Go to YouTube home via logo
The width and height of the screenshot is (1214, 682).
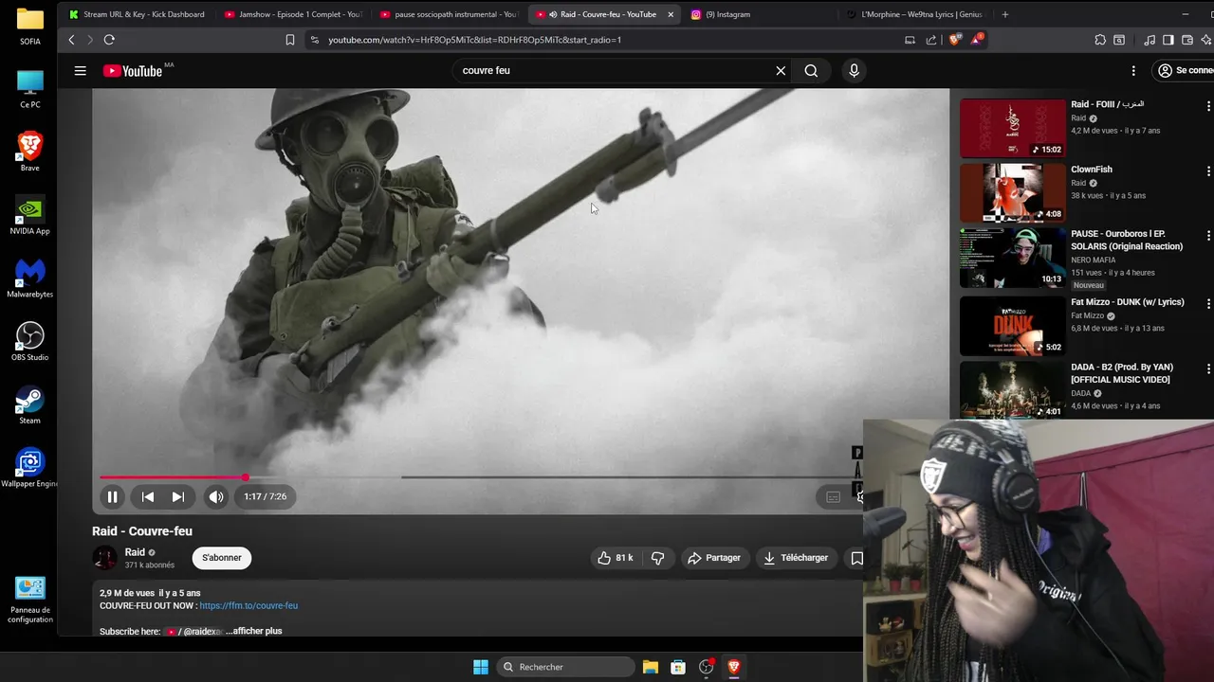[133, 71]
